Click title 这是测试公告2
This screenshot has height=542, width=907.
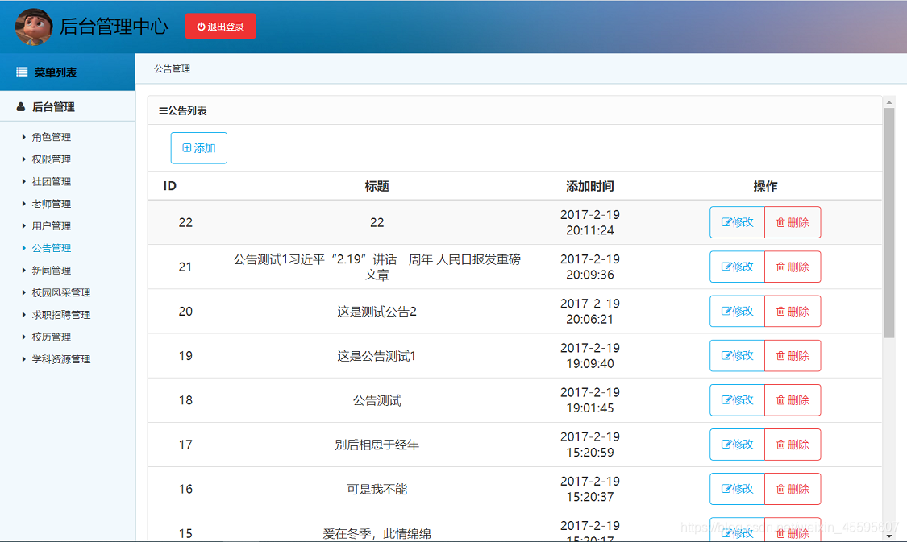(x=377, y=312)
